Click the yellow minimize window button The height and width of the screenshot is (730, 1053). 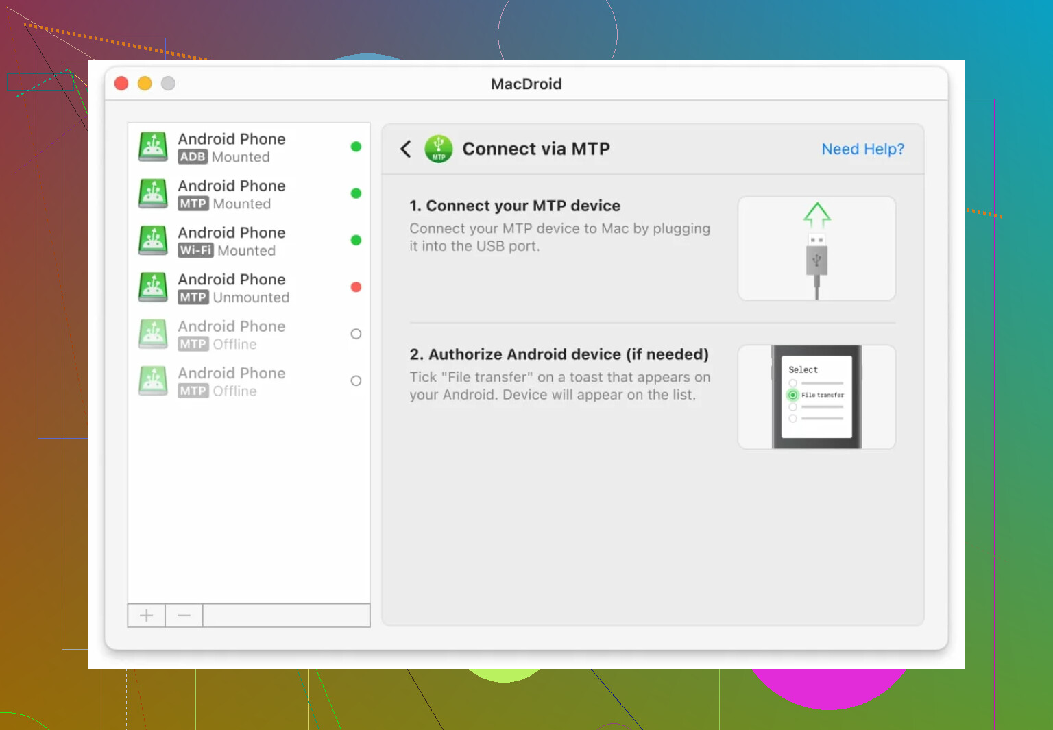pyautogui.click(x=145, y=84)
